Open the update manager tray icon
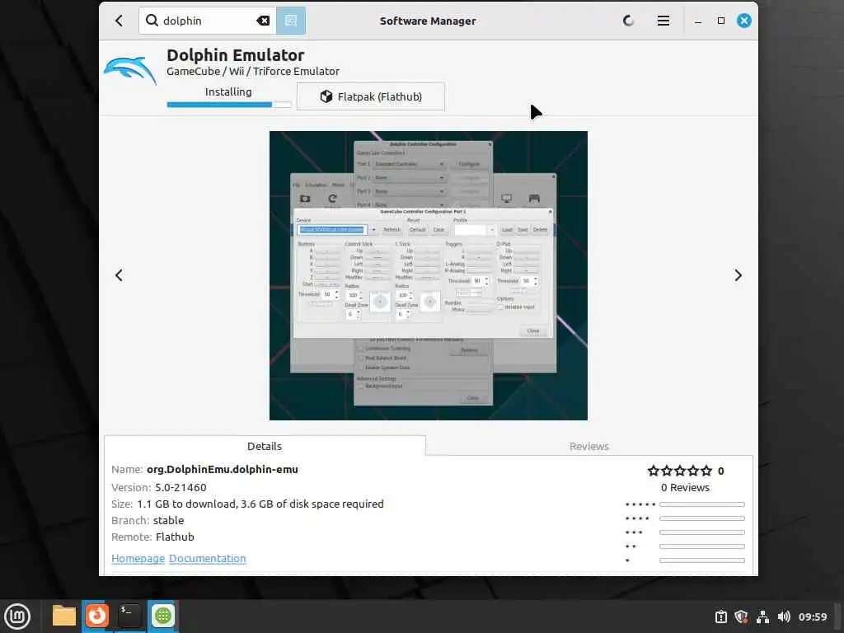 tap(720, 617)
